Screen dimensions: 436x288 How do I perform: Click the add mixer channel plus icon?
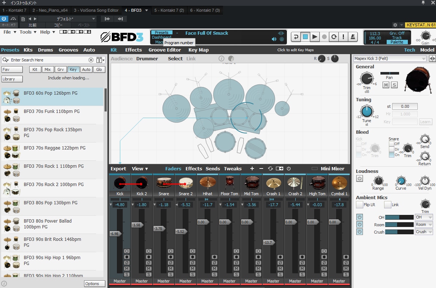(252, 168)
